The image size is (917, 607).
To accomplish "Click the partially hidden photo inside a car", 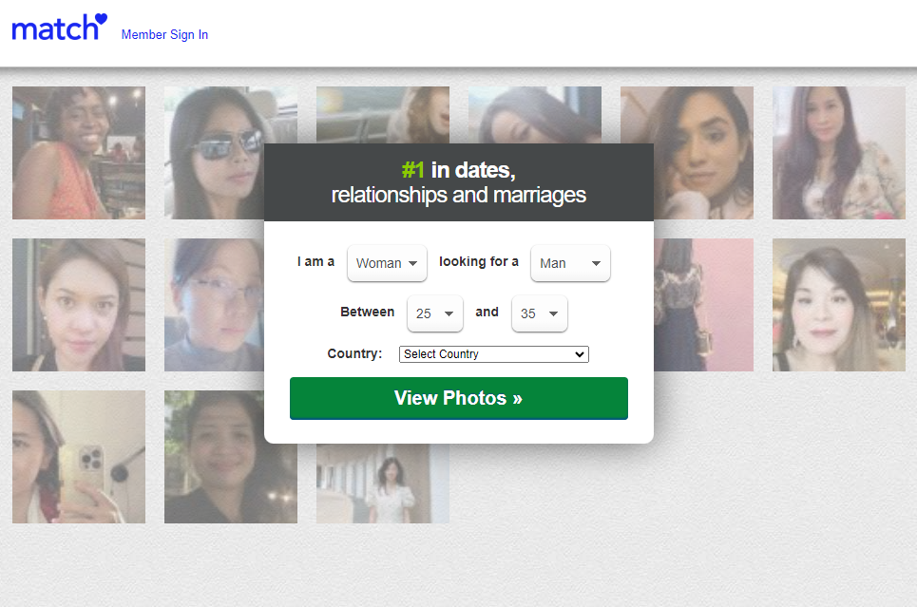I will (383, 114).
